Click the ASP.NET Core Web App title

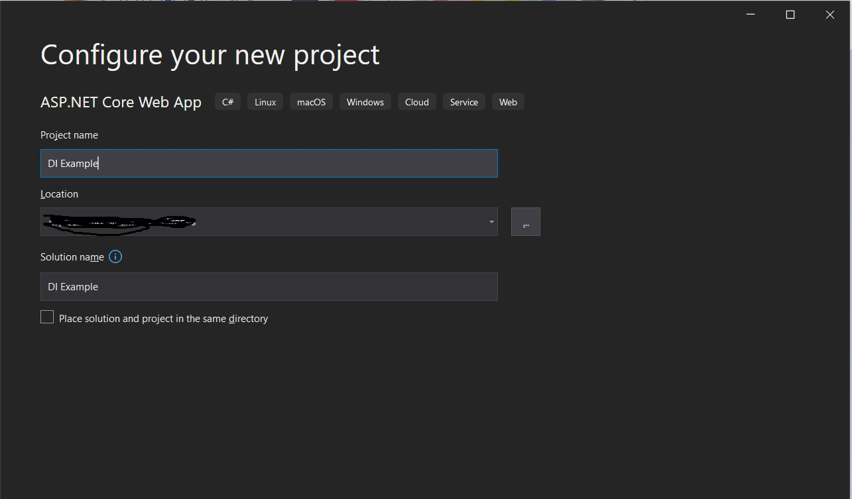(x=121, y=102)
